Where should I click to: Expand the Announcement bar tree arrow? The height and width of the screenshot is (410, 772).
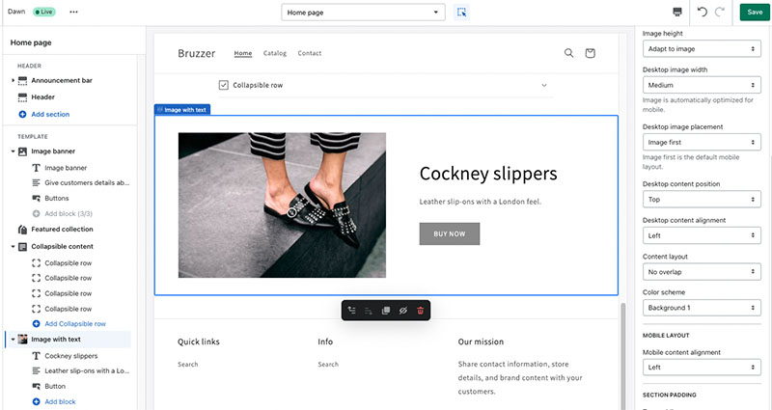tap(13, 80)
